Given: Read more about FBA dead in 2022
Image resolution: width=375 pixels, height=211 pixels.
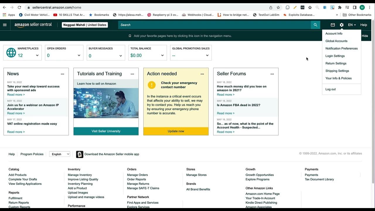Looking at the screenshot, I should coord(226,113).
